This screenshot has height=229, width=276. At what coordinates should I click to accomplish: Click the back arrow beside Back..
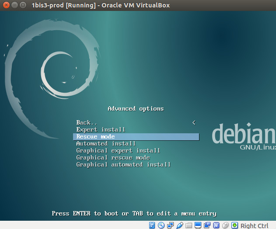pos(194,122)
